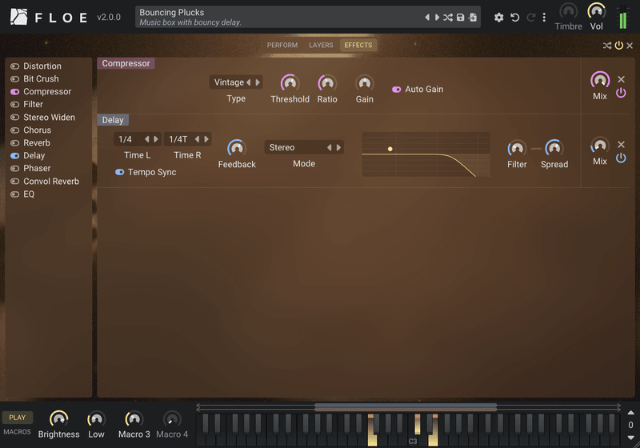640x448 pixels.
Task: Open compressor Type Vintage dropdown
Action: pyautogui.click(x=229, y=82)
